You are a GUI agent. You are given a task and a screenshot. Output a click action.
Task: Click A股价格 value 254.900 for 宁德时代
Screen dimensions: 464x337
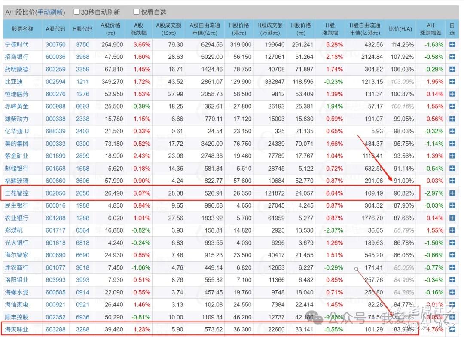(112, 44)
